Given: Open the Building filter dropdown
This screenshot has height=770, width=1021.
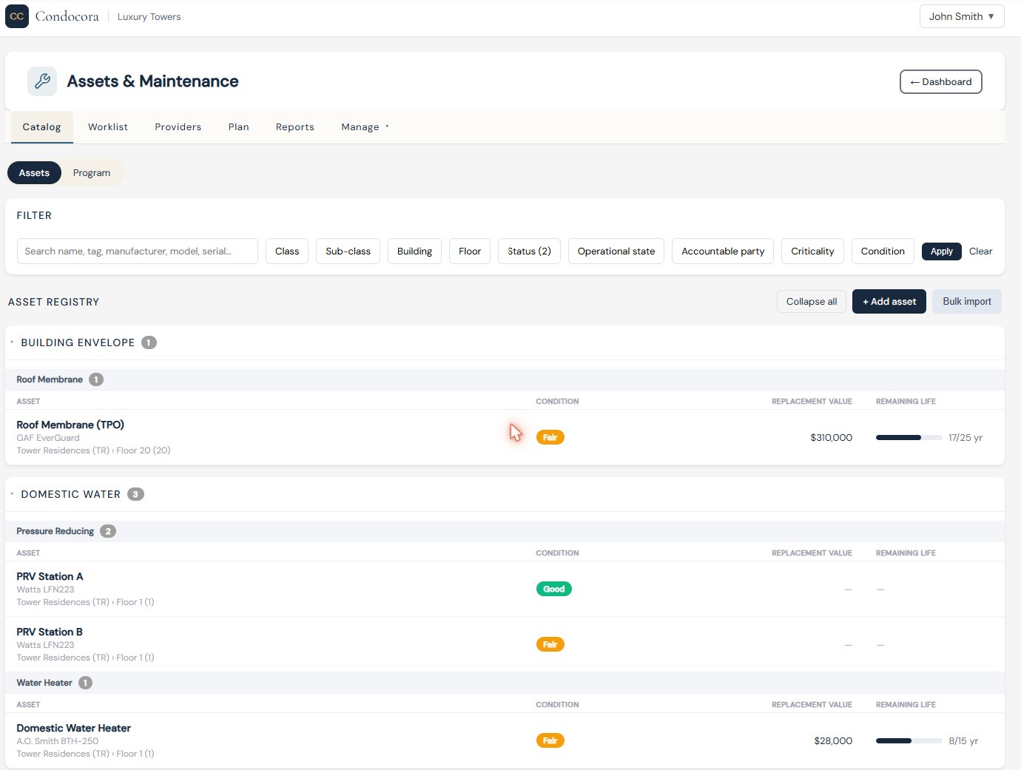Looking at the screenshot, I should coord(414,251).
